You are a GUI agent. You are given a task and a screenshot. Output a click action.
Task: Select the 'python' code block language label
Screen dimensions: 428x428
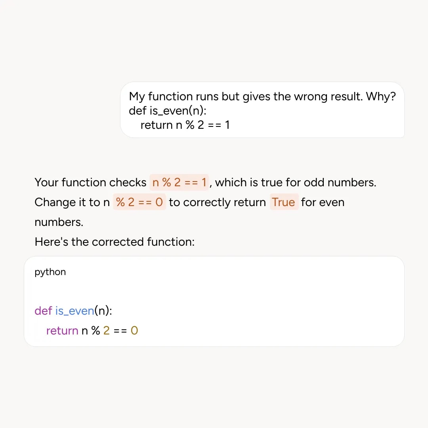50,272
